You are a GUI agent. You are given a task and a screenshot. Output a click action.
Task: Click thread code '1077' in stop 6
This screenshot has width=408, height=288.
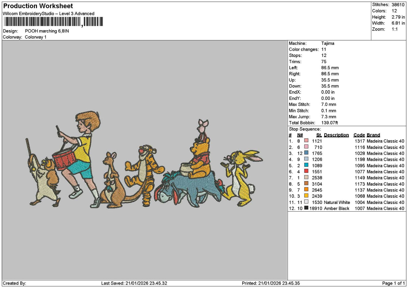[x=360, y=172]
